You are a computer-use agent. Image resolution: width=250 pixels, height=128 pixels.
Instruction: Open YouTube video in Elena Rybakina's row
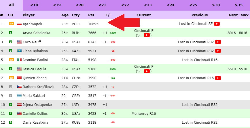pos(218,51)
